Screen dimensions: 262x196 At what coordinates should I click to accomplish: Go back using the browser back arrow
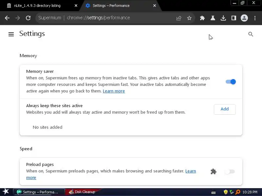coord(7,18)
